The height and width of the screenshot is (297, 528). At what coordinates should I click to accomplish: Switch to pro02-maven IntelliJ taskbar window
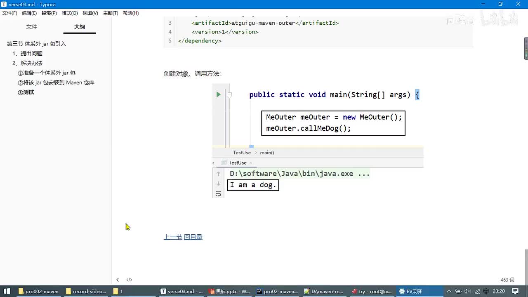[x=277, y=291]
